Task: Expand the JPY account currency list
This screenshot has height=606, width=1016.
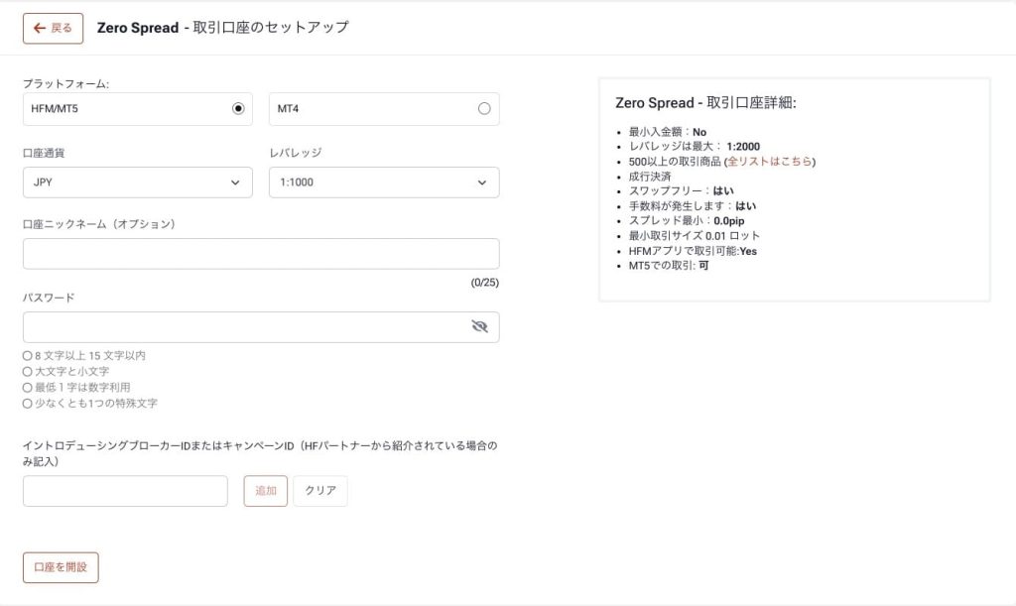Action: click(x=137, y=182)
